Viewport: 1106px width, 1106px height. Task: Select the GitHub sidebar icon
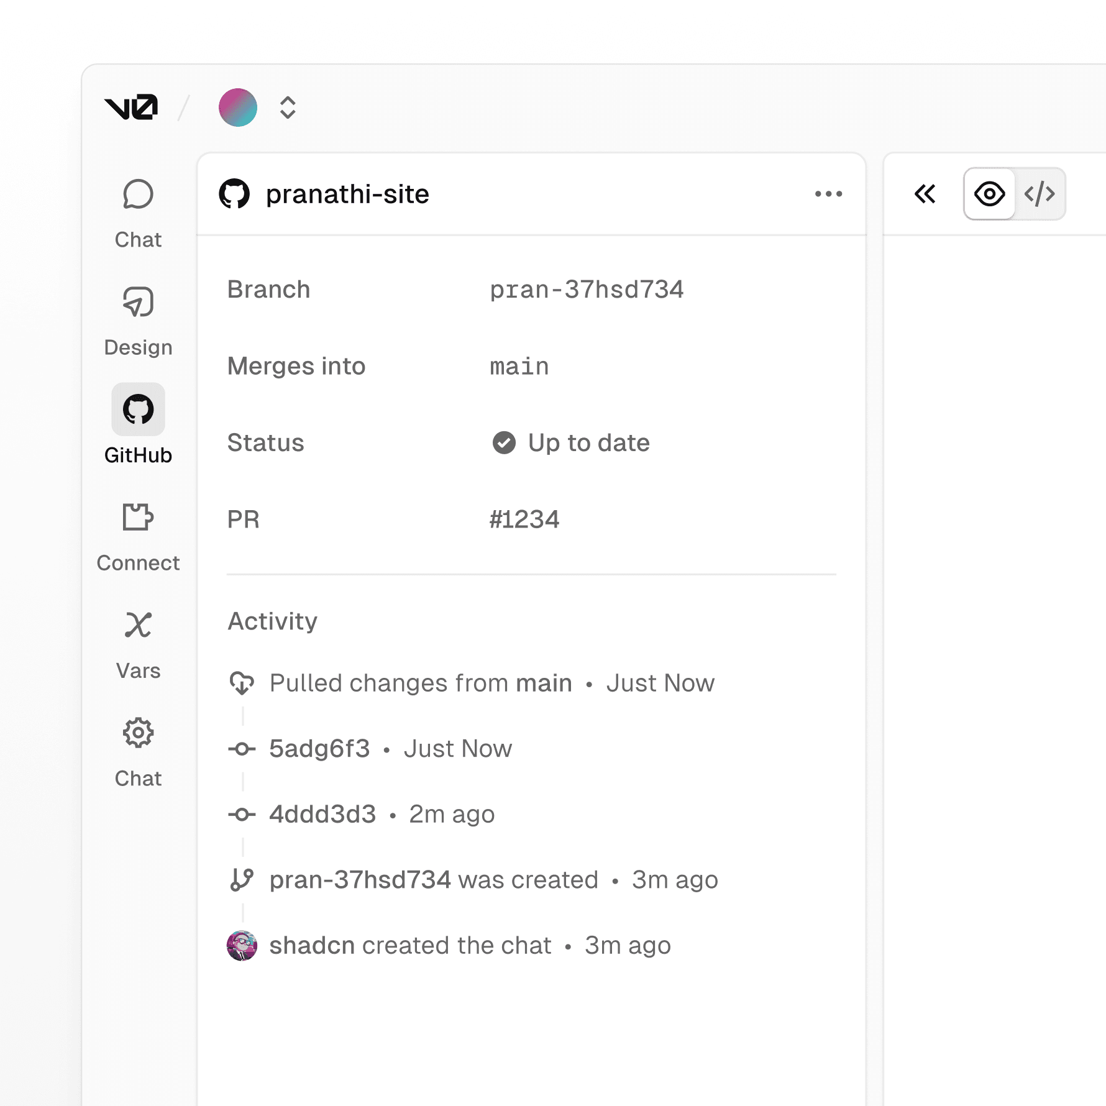click(x=138, y=410)
